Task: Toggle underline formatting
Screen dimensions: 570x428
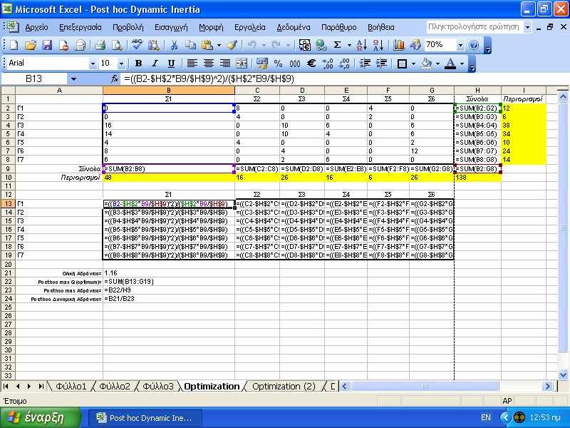Action: [x=171, y=63]
